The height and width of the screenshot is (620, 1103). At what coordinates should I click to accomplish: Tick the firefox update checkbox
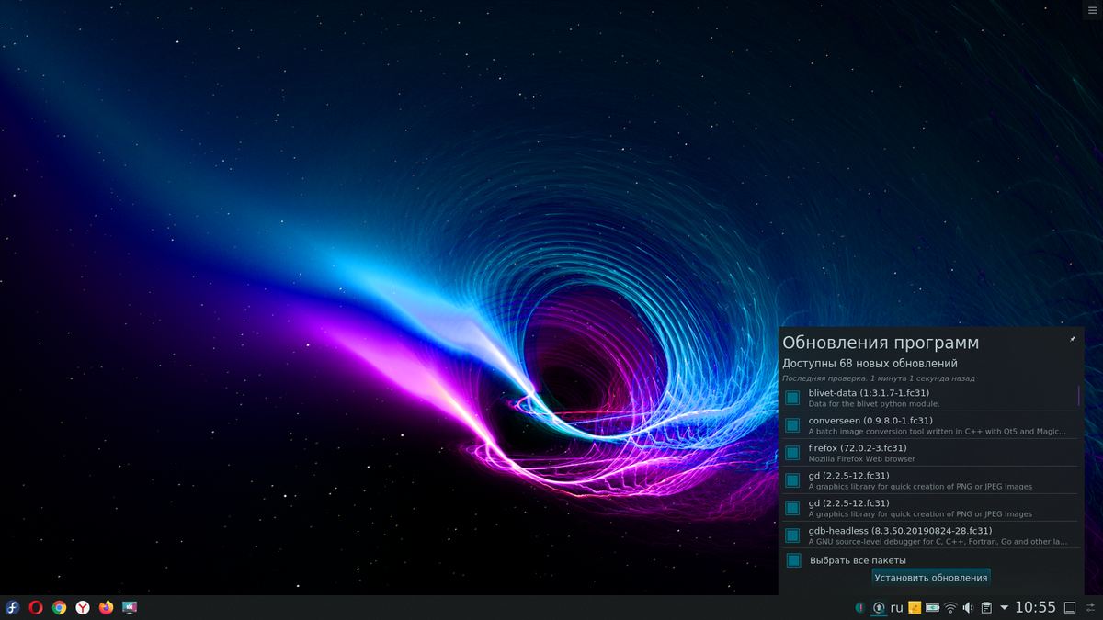792,453
